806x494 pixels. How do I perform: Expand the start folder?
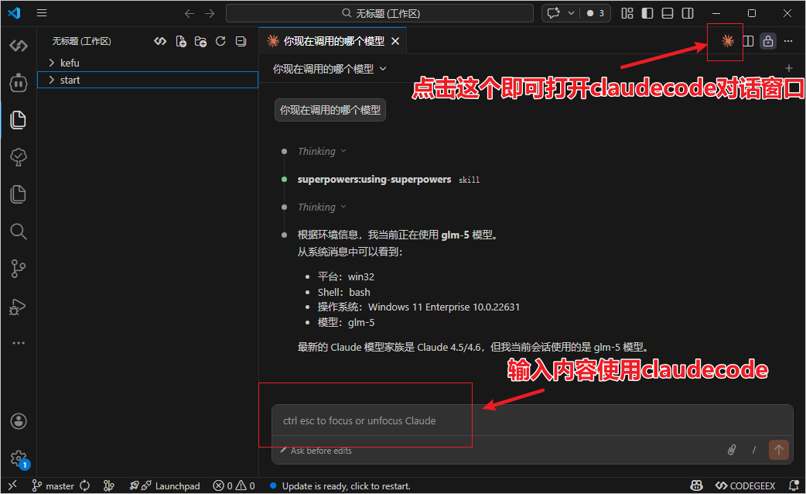148,80
